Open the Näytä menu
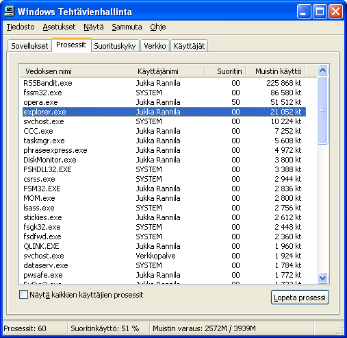The height and width of the screenshot is (338, 347). [x=94, y=27]
